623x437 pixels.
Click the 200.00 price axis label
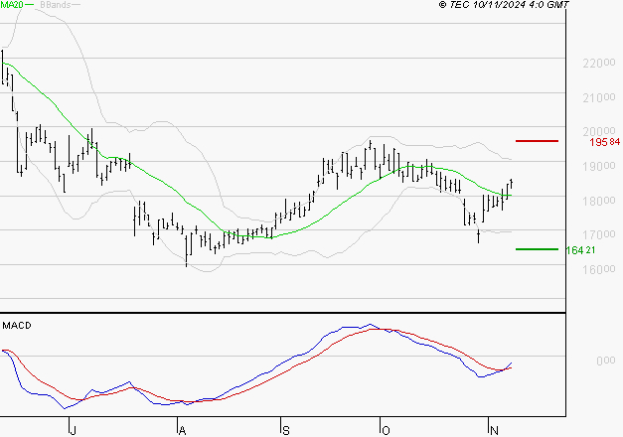coord(599,131)
